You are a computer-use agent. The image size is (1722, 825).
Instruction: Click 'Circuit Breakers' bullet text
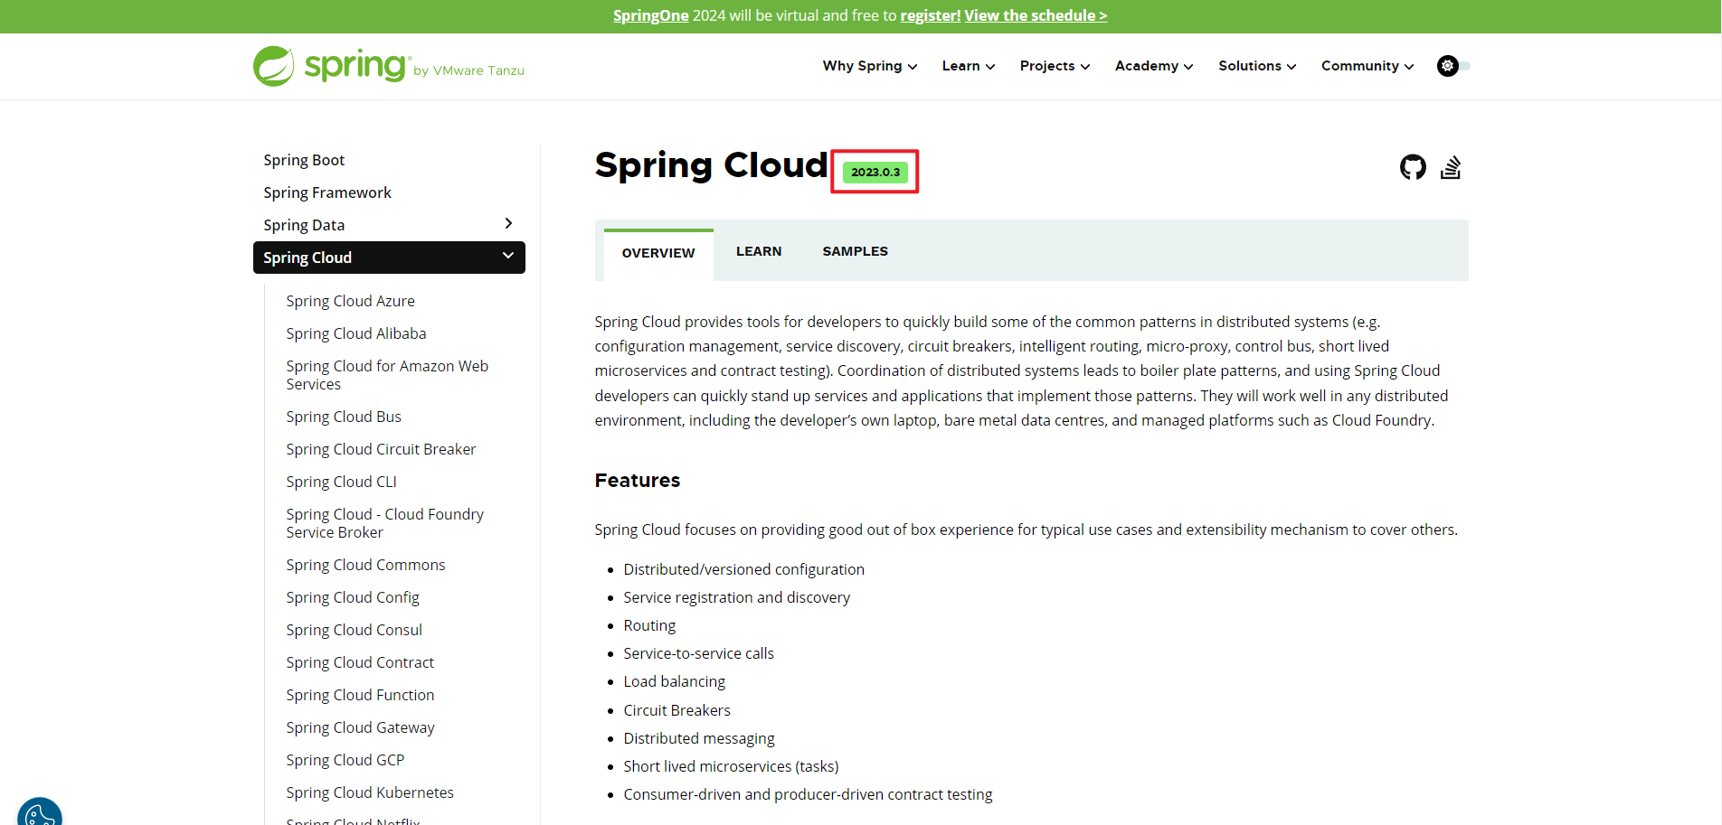pyautogui.click(x=677, y=710)
